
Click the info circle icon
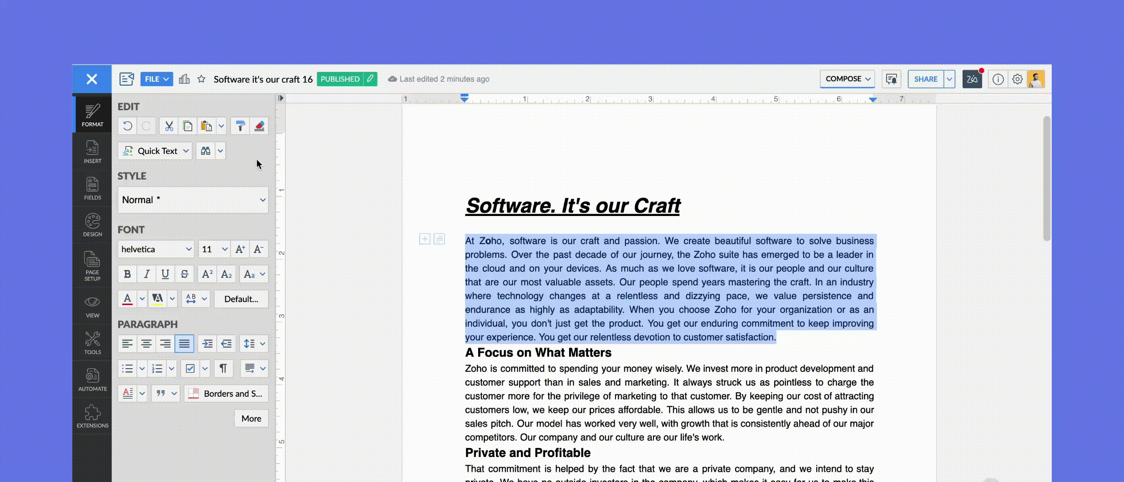pyautogui.click(x=998, y=79)
